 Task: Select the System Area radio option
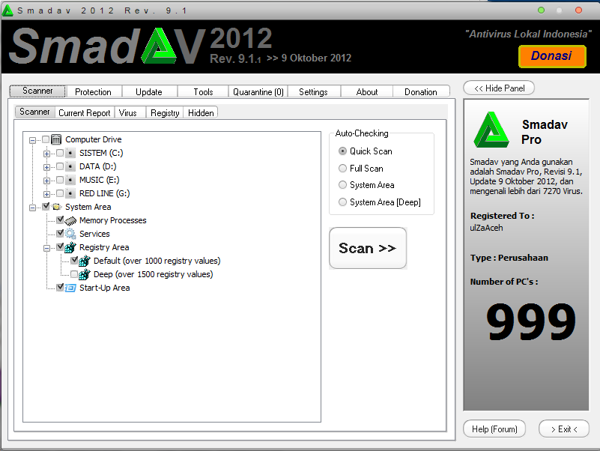pyautogui.click(x=342, y=185)
